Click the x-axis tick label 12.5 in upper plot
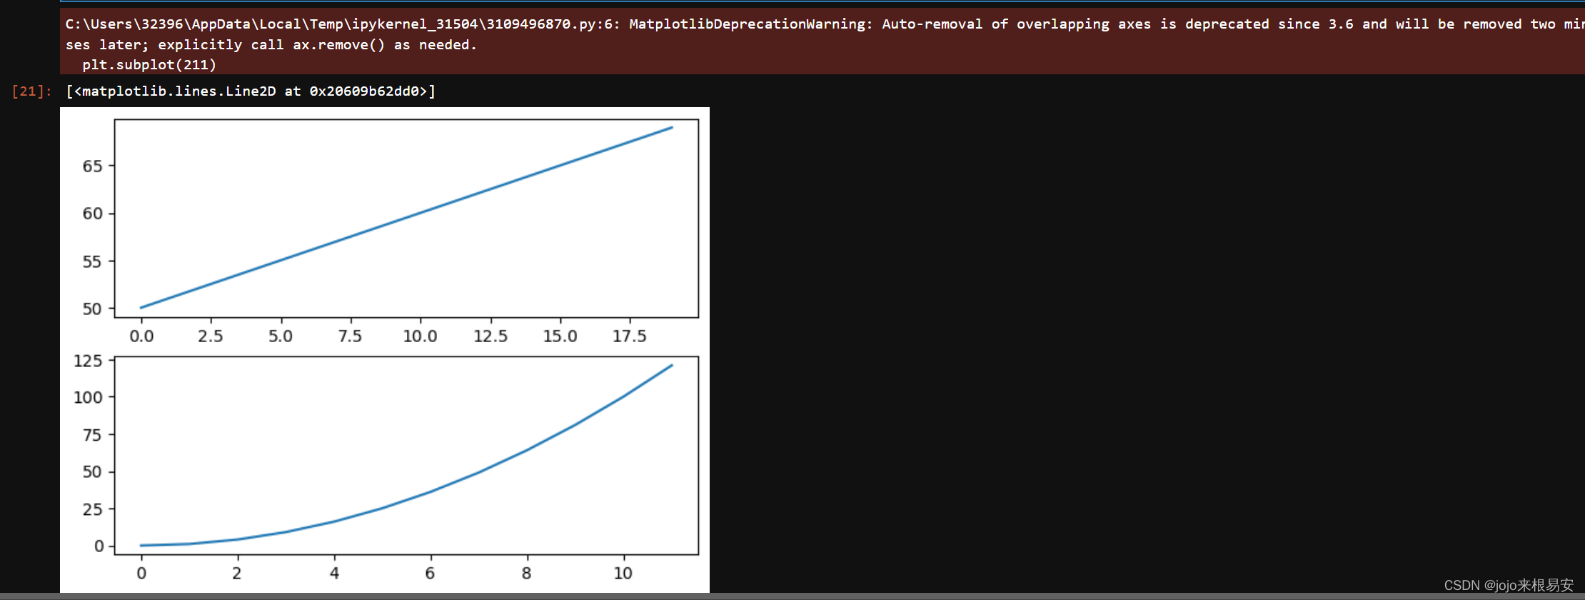 click(490, 336)
